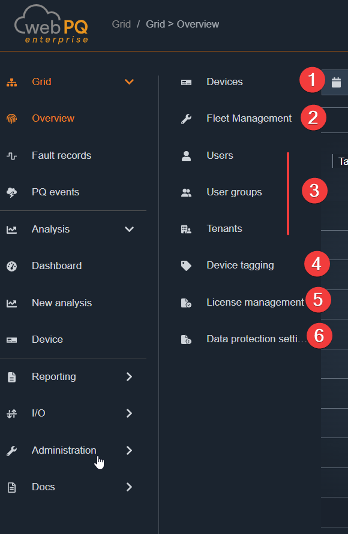Screen dimensions: 348x534
Task: Open Fleet Management using its wrench icon
Action: click(x=185, y=118)
